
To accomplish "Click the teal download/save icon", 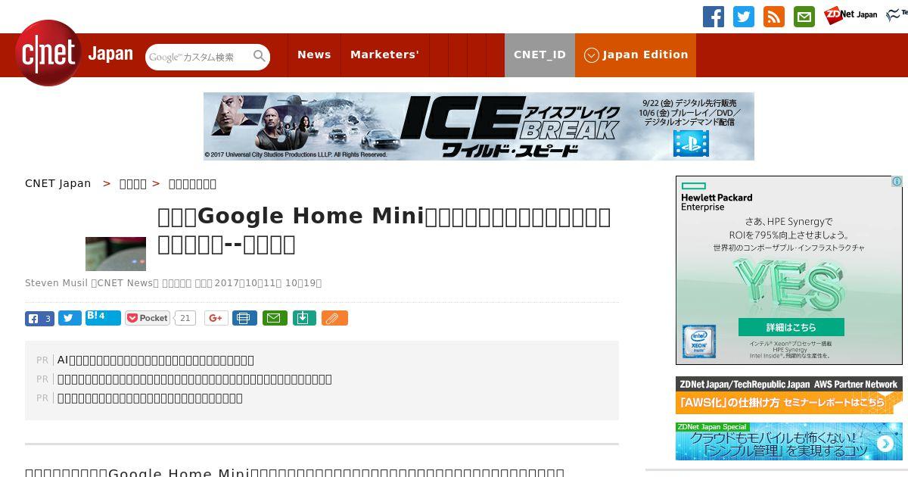I will (303, 318).
